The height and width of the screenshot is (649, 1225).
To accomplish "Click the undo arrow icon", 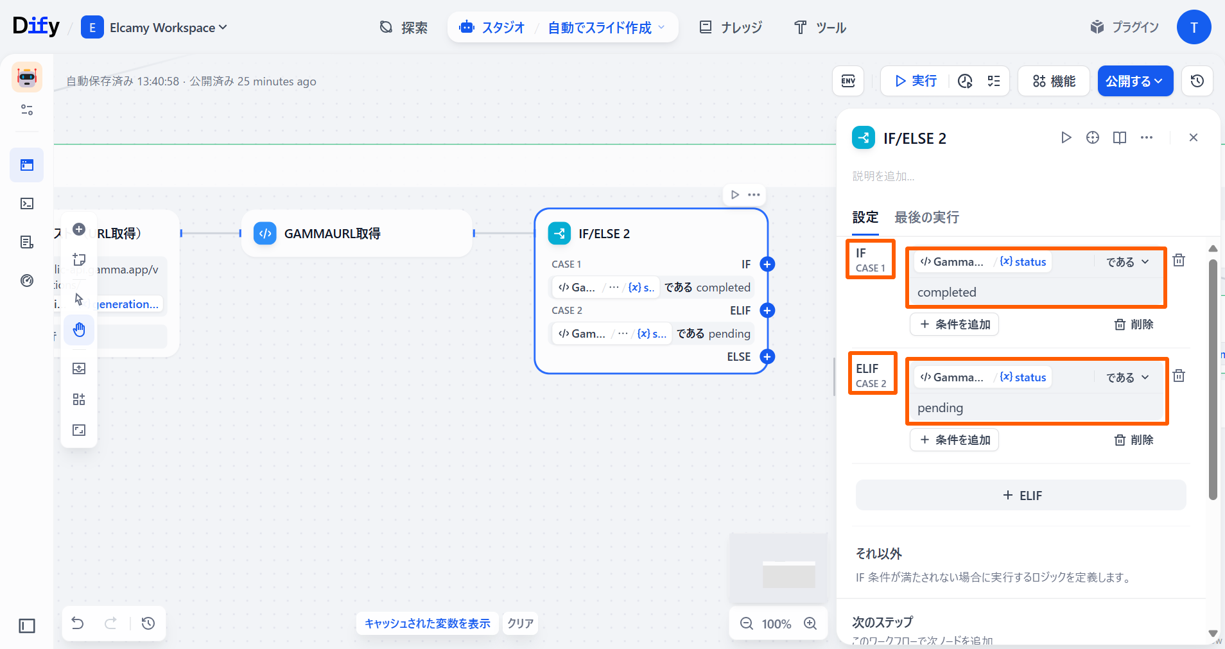I will pyautogui.click(x=78, y=623).
